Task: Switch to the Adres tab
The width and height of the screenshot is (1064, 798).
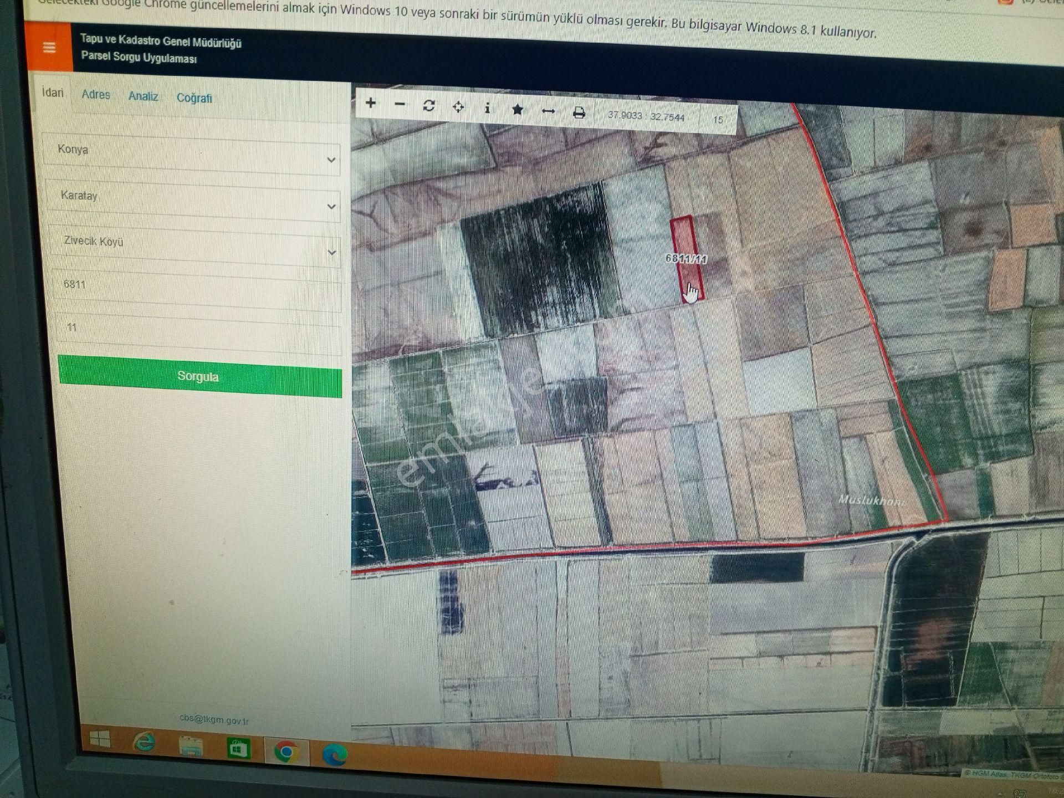Action: [96, 94]
